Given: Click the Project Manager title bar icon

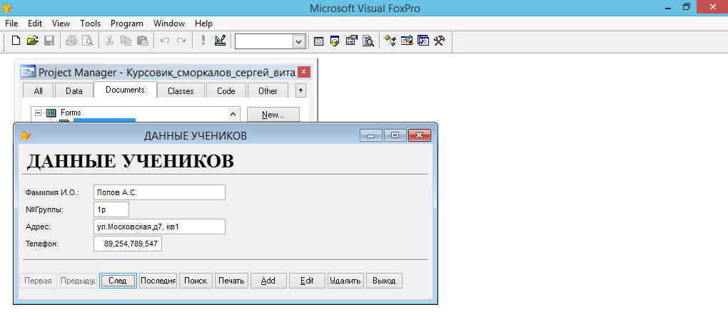Looking at the screenshot, I should 29,72.
